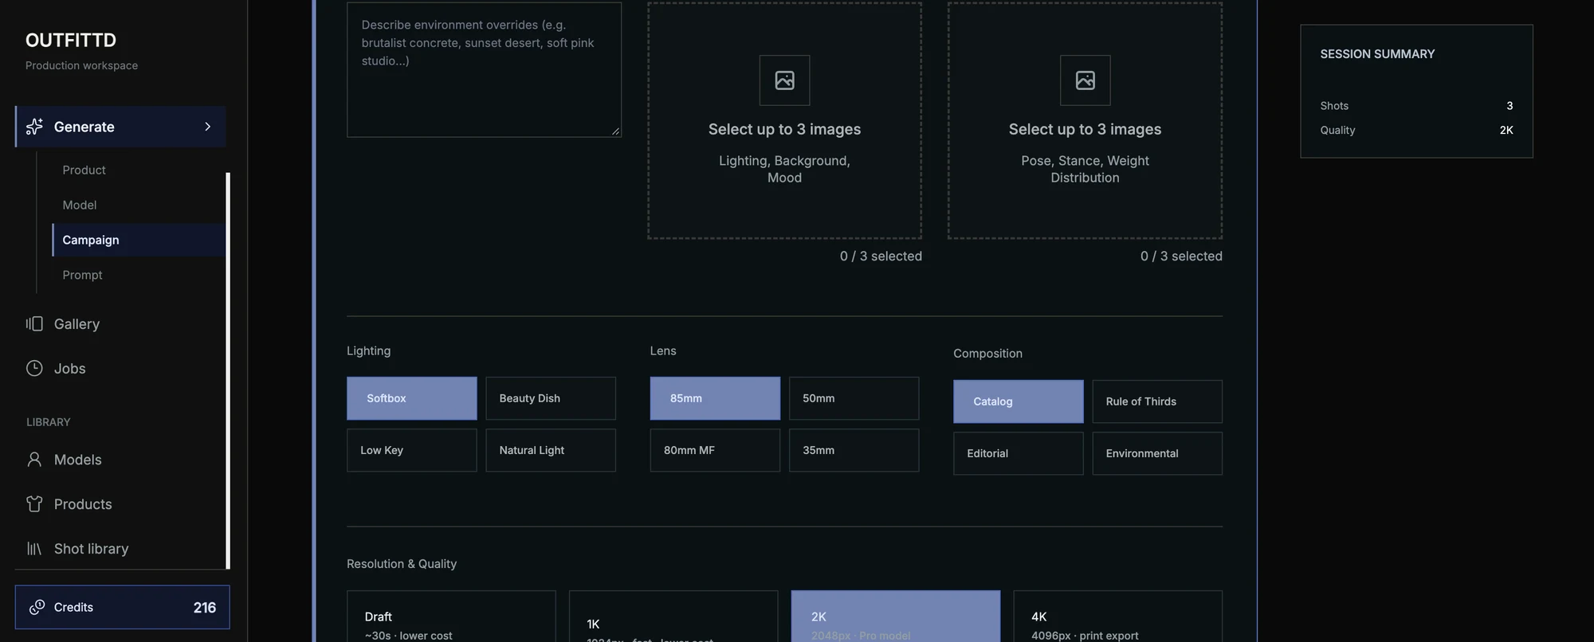This screenshot has width=1594, height=642.
Task: Collapse the Generate section chevron
Action: pos(208,127)
